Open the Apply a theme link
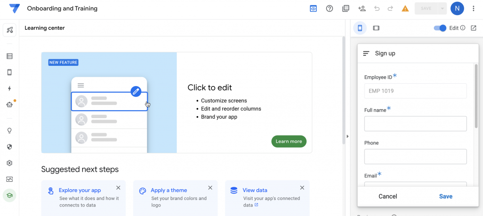483x216 pixels. [x=169, y=190]
